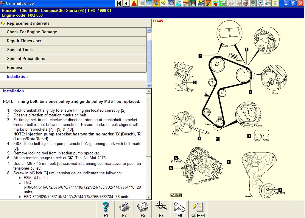Open the car cutaway diagram icon
The height and width of the screenshot is (218, 305).
(267, 3)
